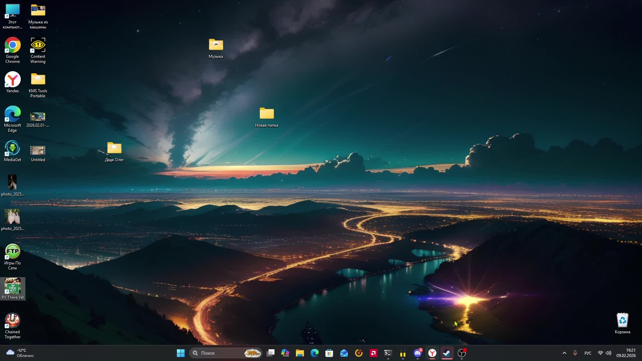Open the Windows Start menu

(x=181, y=353)
